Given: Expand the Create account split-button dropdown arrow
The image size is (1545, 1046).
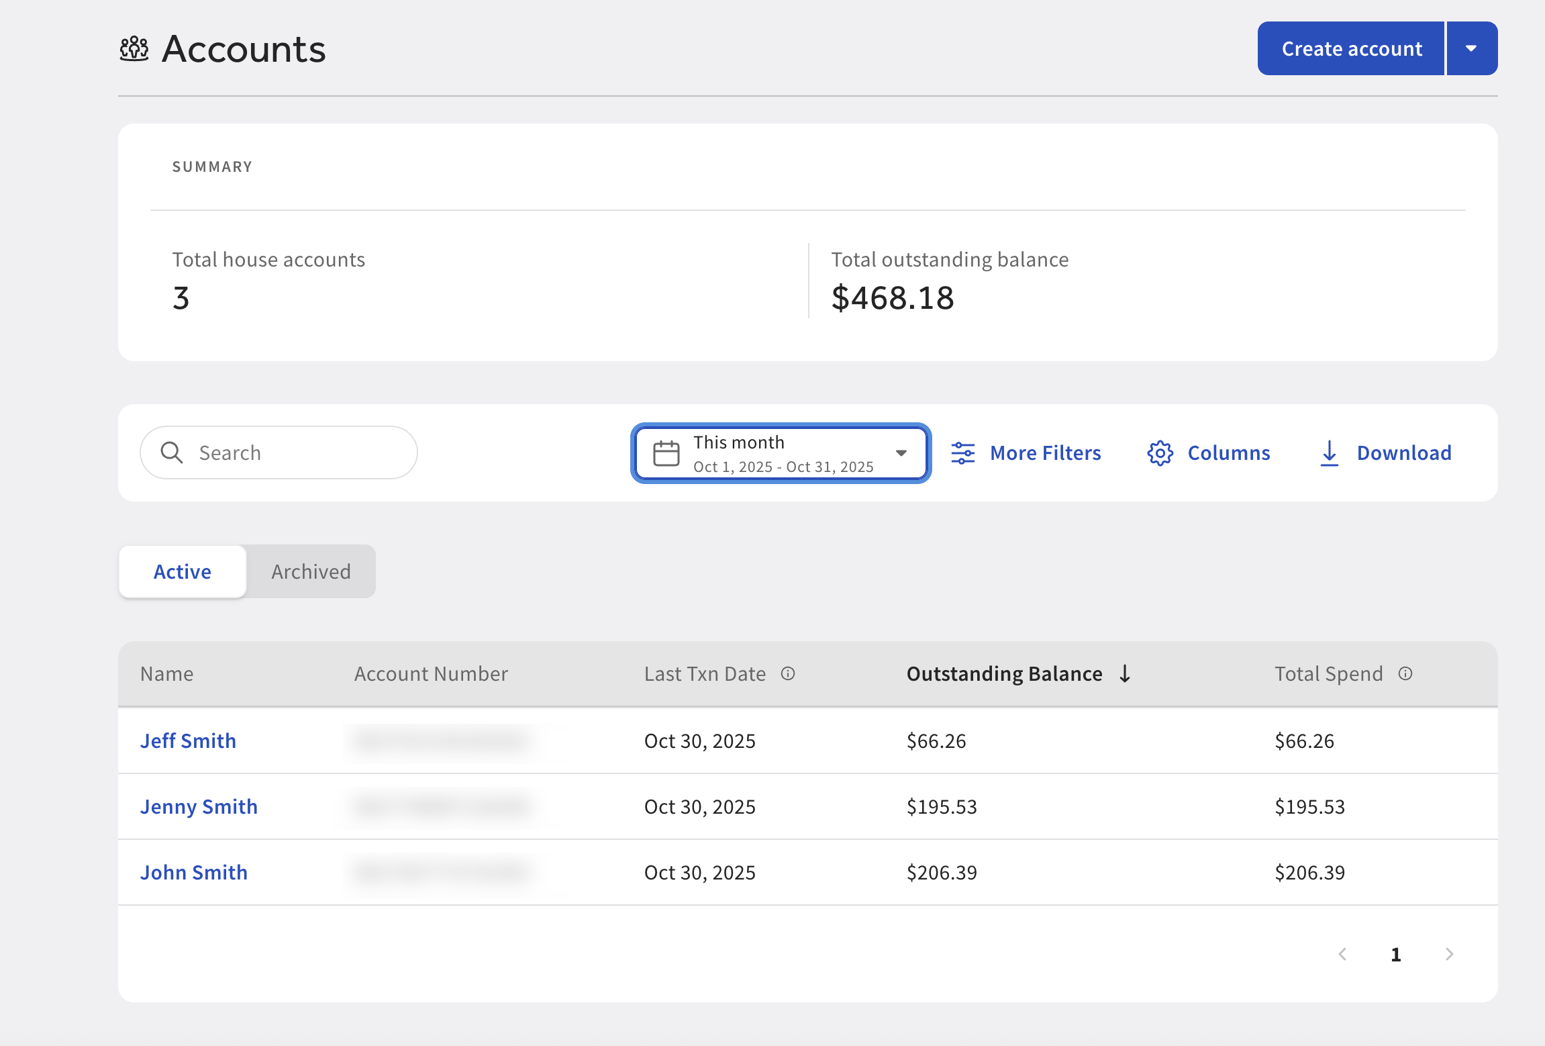Looking at the screenshot, I should click(x=1471, y=48).
